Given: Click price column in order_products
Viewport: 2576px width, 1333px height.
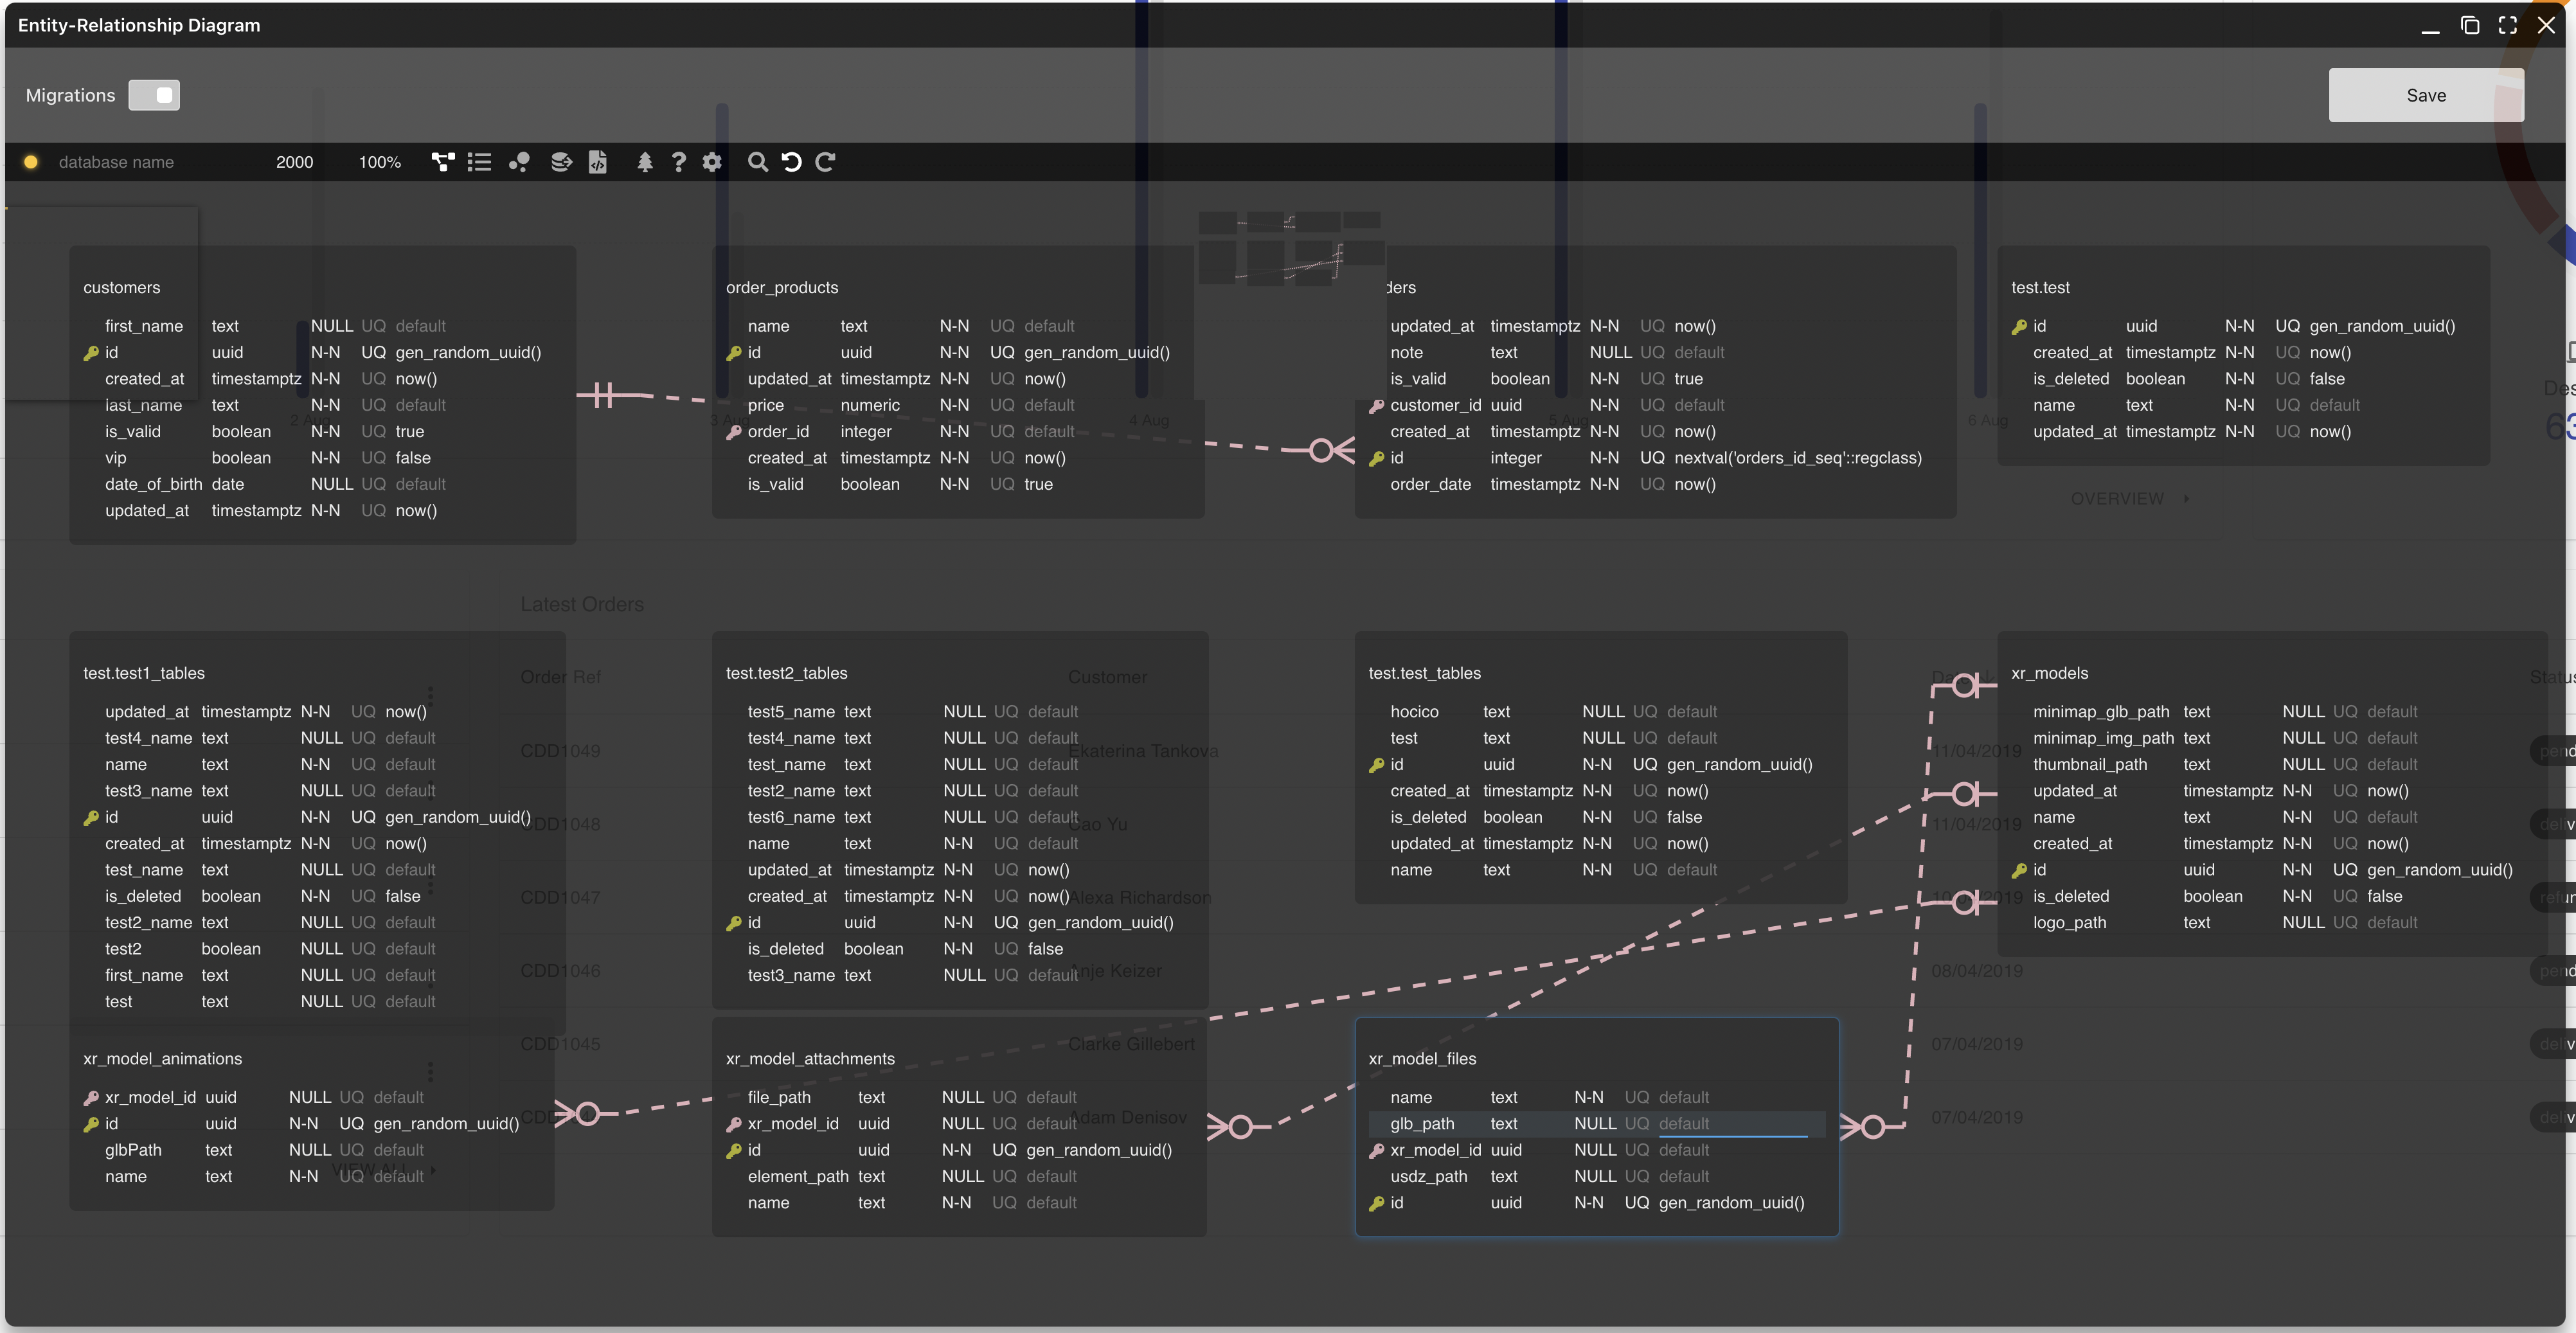Looking at the screenshot, I should coord(765,406).
